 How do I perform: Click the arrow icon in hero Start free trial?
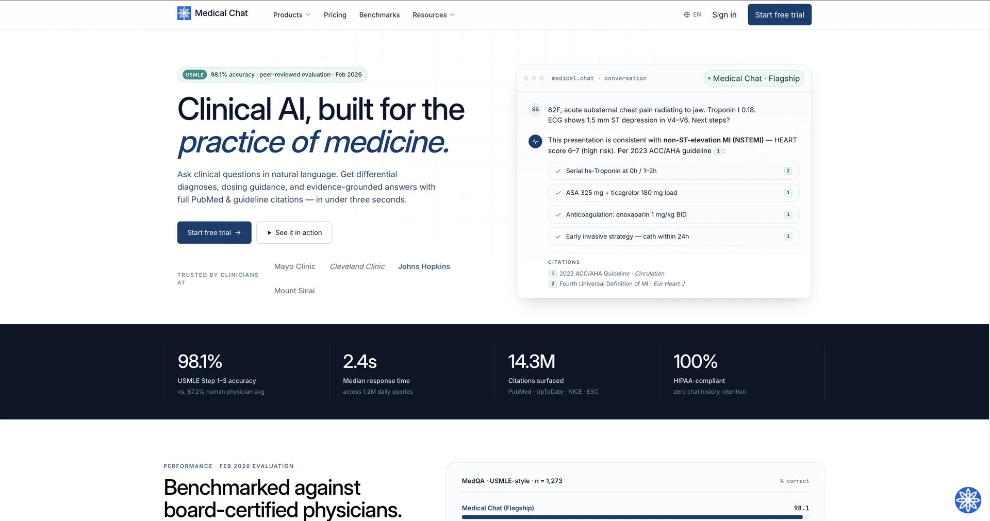pyautogui.click(x=238, y=233)
